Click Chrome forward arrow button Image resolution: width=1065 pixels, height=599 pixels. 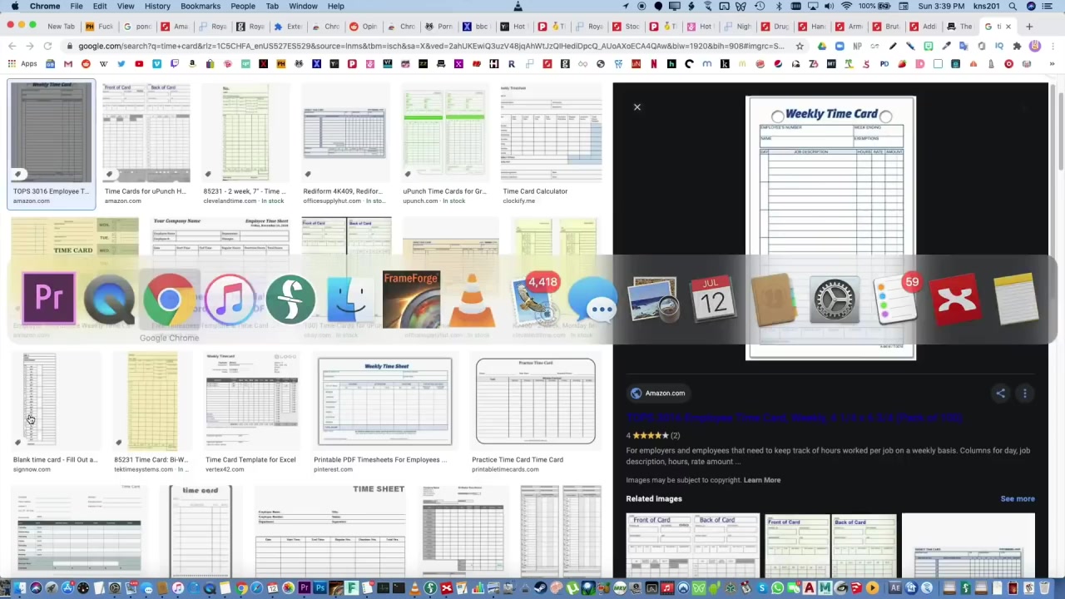pyautogui.click(x=30, y=46)
